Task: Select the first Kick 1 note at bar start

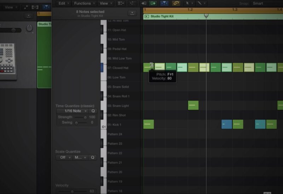Action: (x=149, y=124)
